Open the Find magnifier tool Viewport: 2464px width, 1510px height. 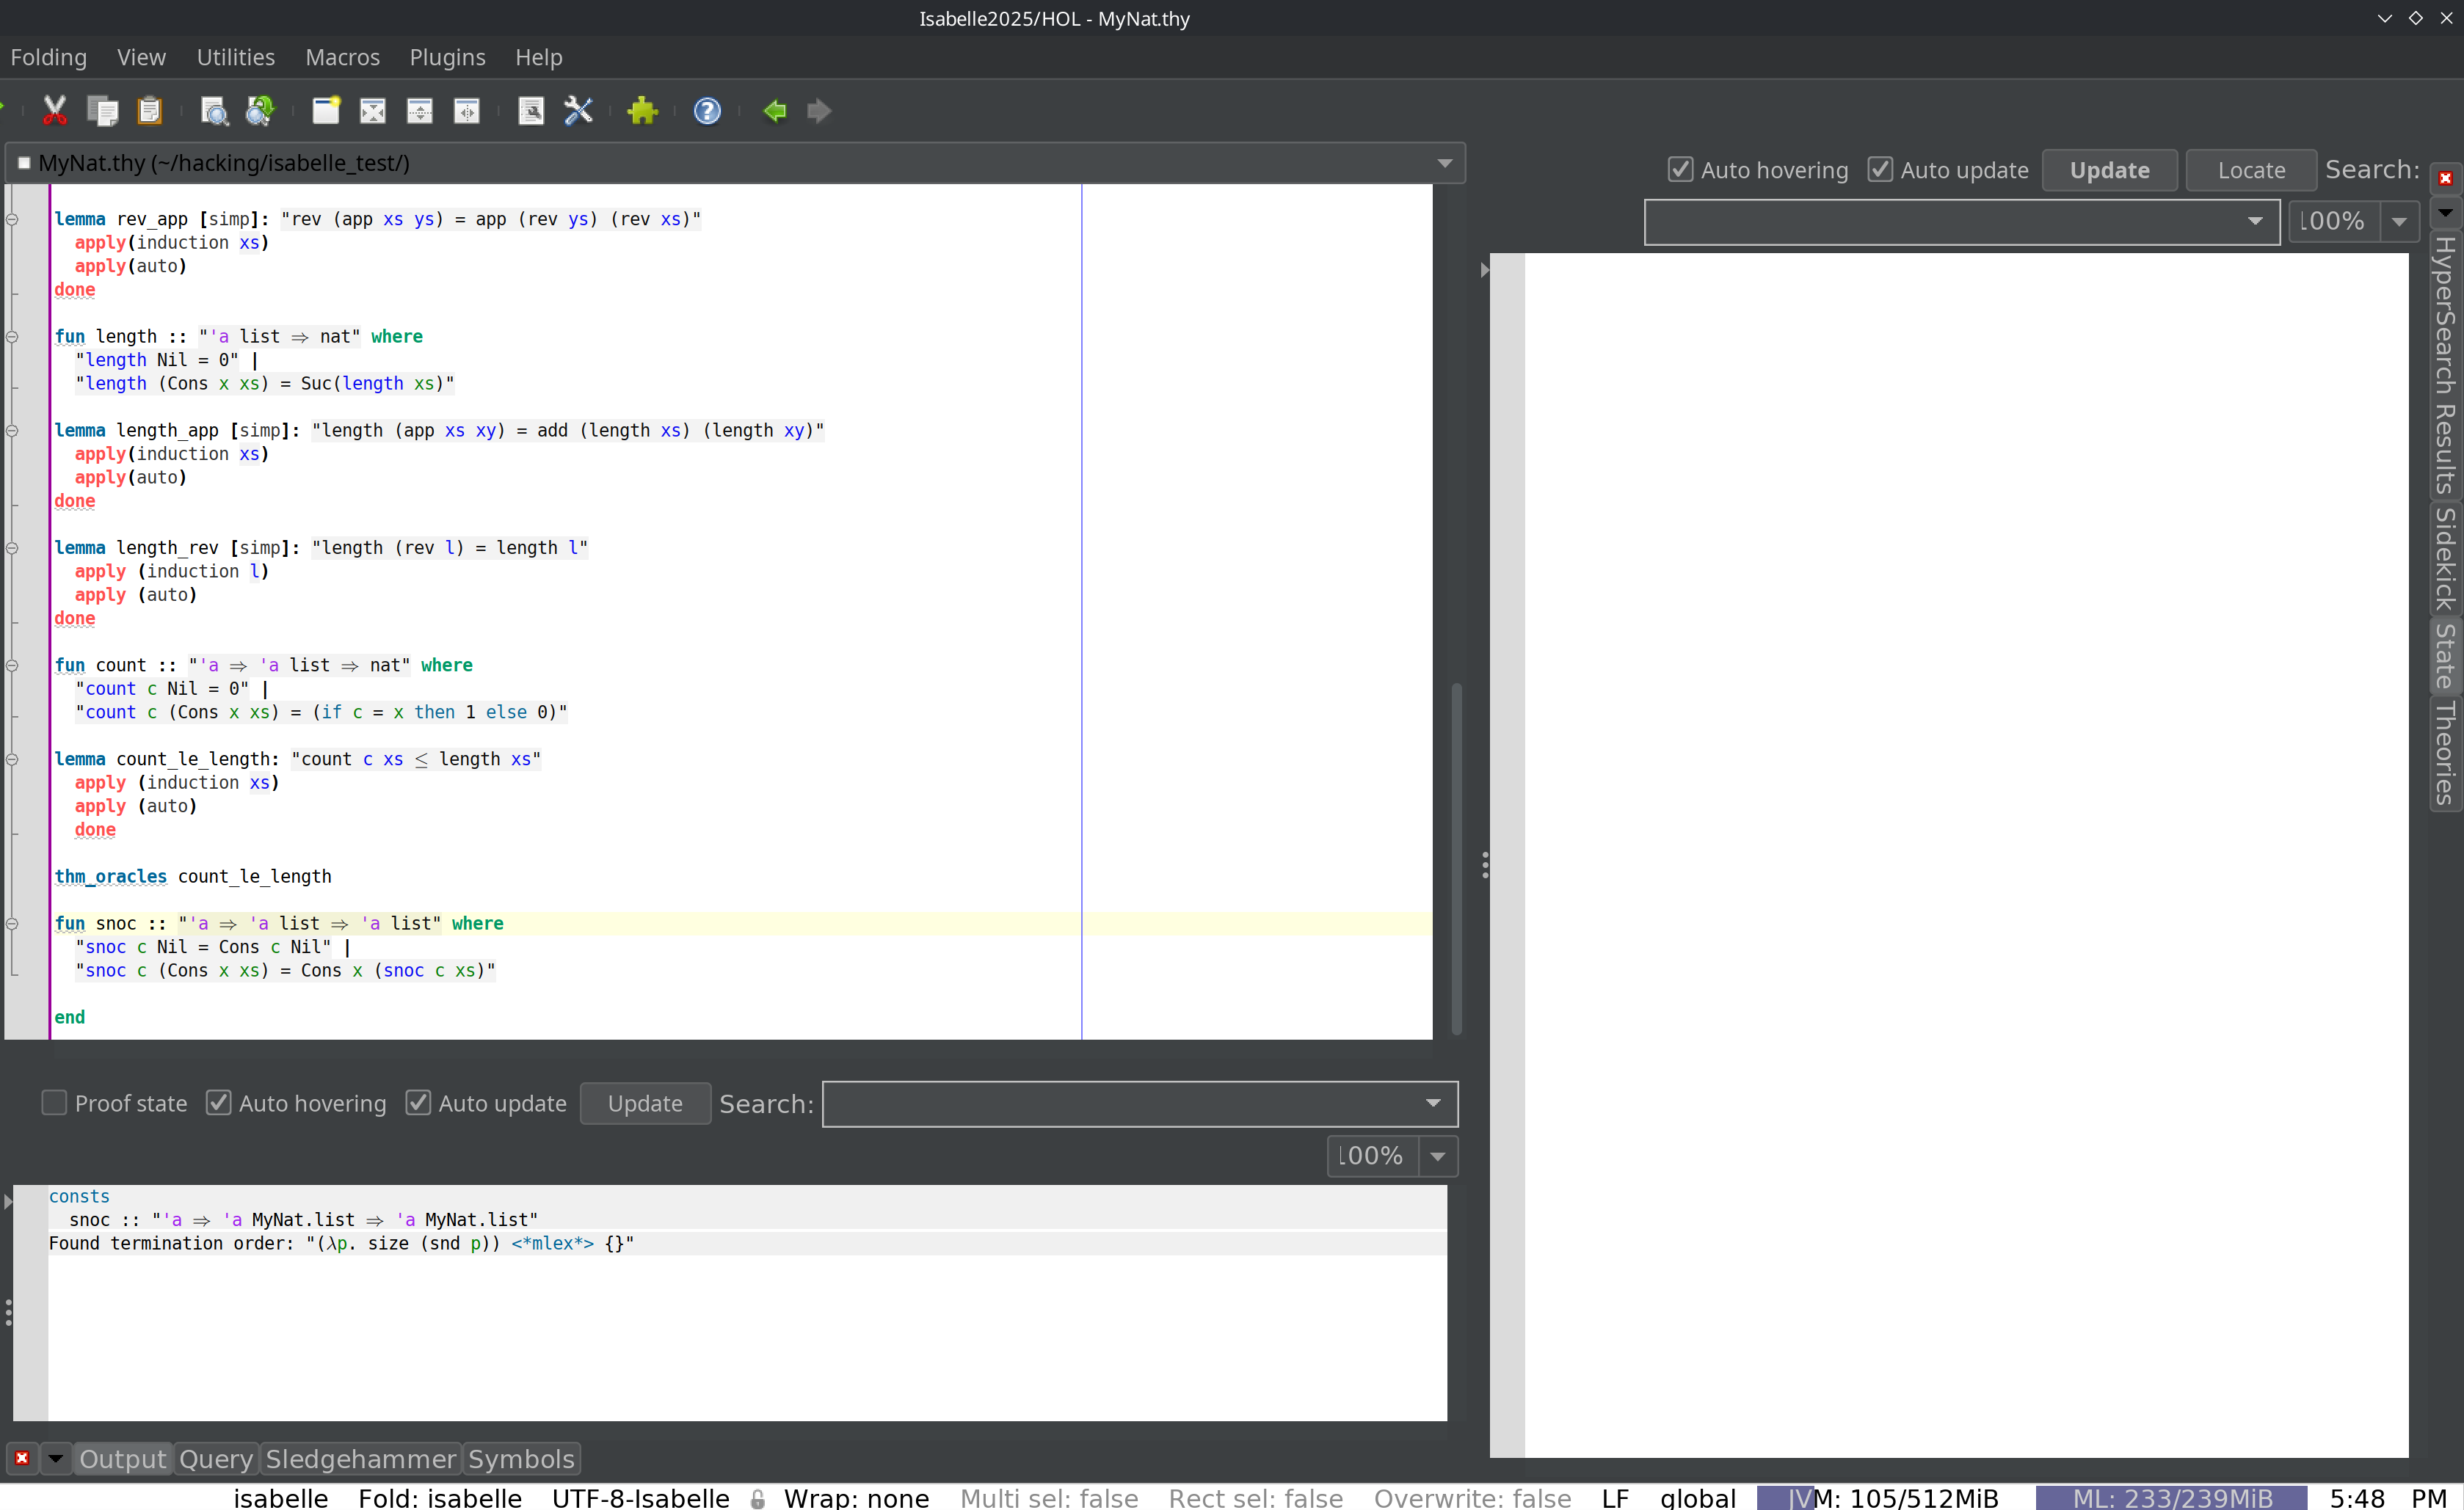click(x=214, y=111)
